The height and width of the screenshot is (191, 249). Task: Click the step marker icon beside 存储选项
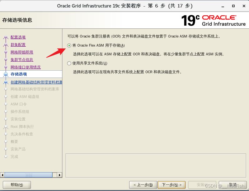pyautogui.click(x=6, y=74)
